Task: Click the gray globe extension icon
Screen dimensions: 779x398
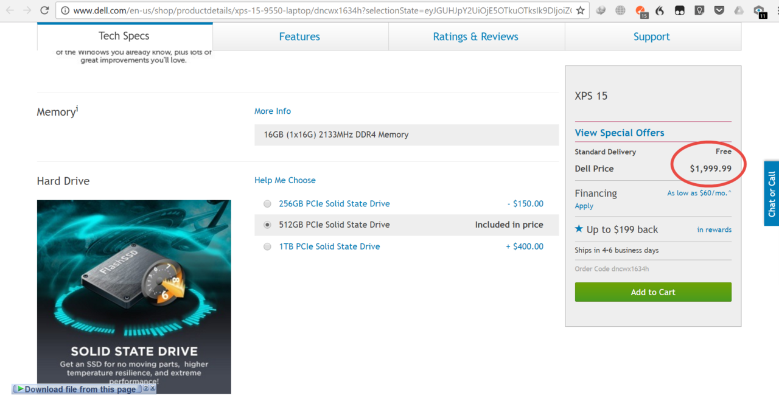Action: (620, 10)
